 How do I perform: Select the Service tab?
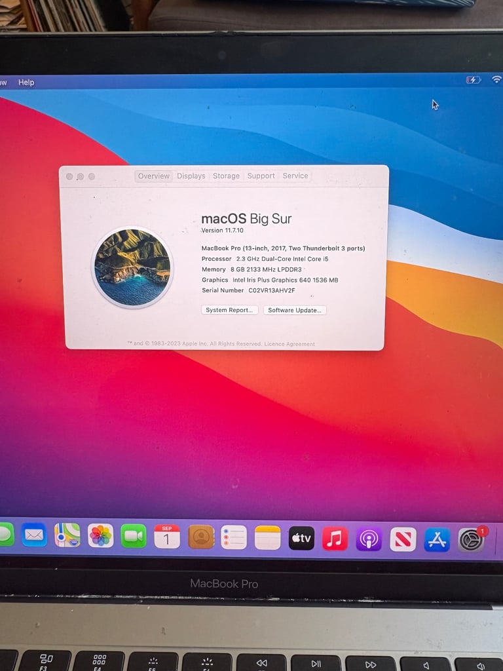tap(295, 176)
